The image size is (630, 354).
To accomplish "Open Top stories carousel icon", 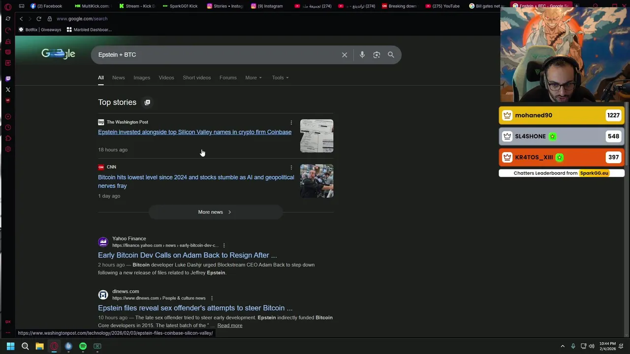I will point(147,102).
